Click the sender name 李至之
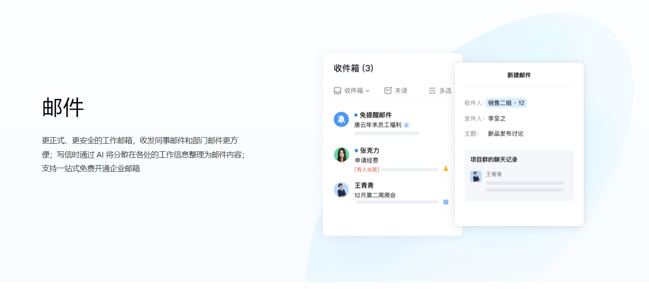 (x=497, y=118)
